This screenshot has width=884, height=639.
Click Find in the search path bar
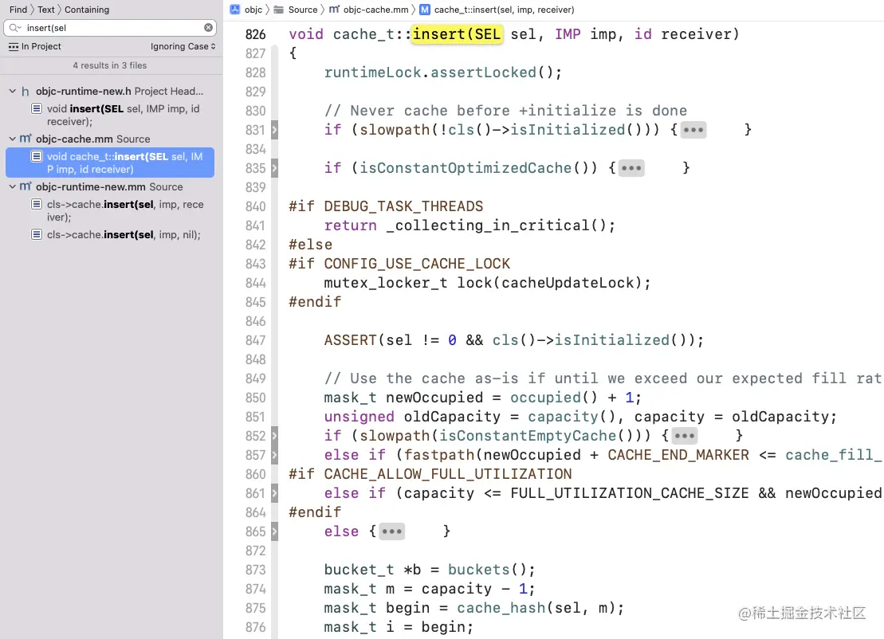pyautogui.click(x=18, y=10)
